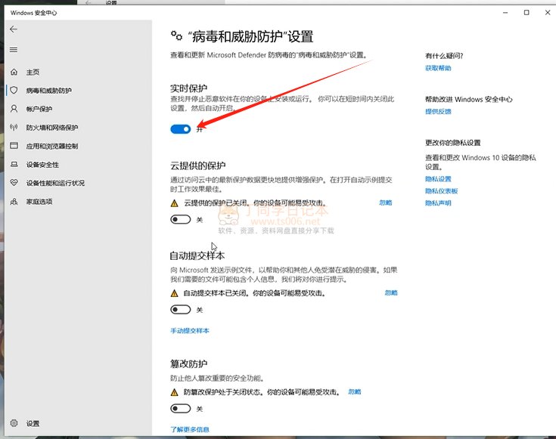Click the 防火墙和网络保护 icon
Viewport: 556px width, 439px height.
14,128
